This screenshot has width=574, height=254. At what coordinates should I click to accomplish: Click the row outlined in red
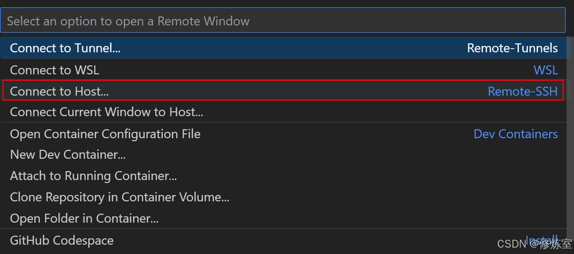click(283, 91)
